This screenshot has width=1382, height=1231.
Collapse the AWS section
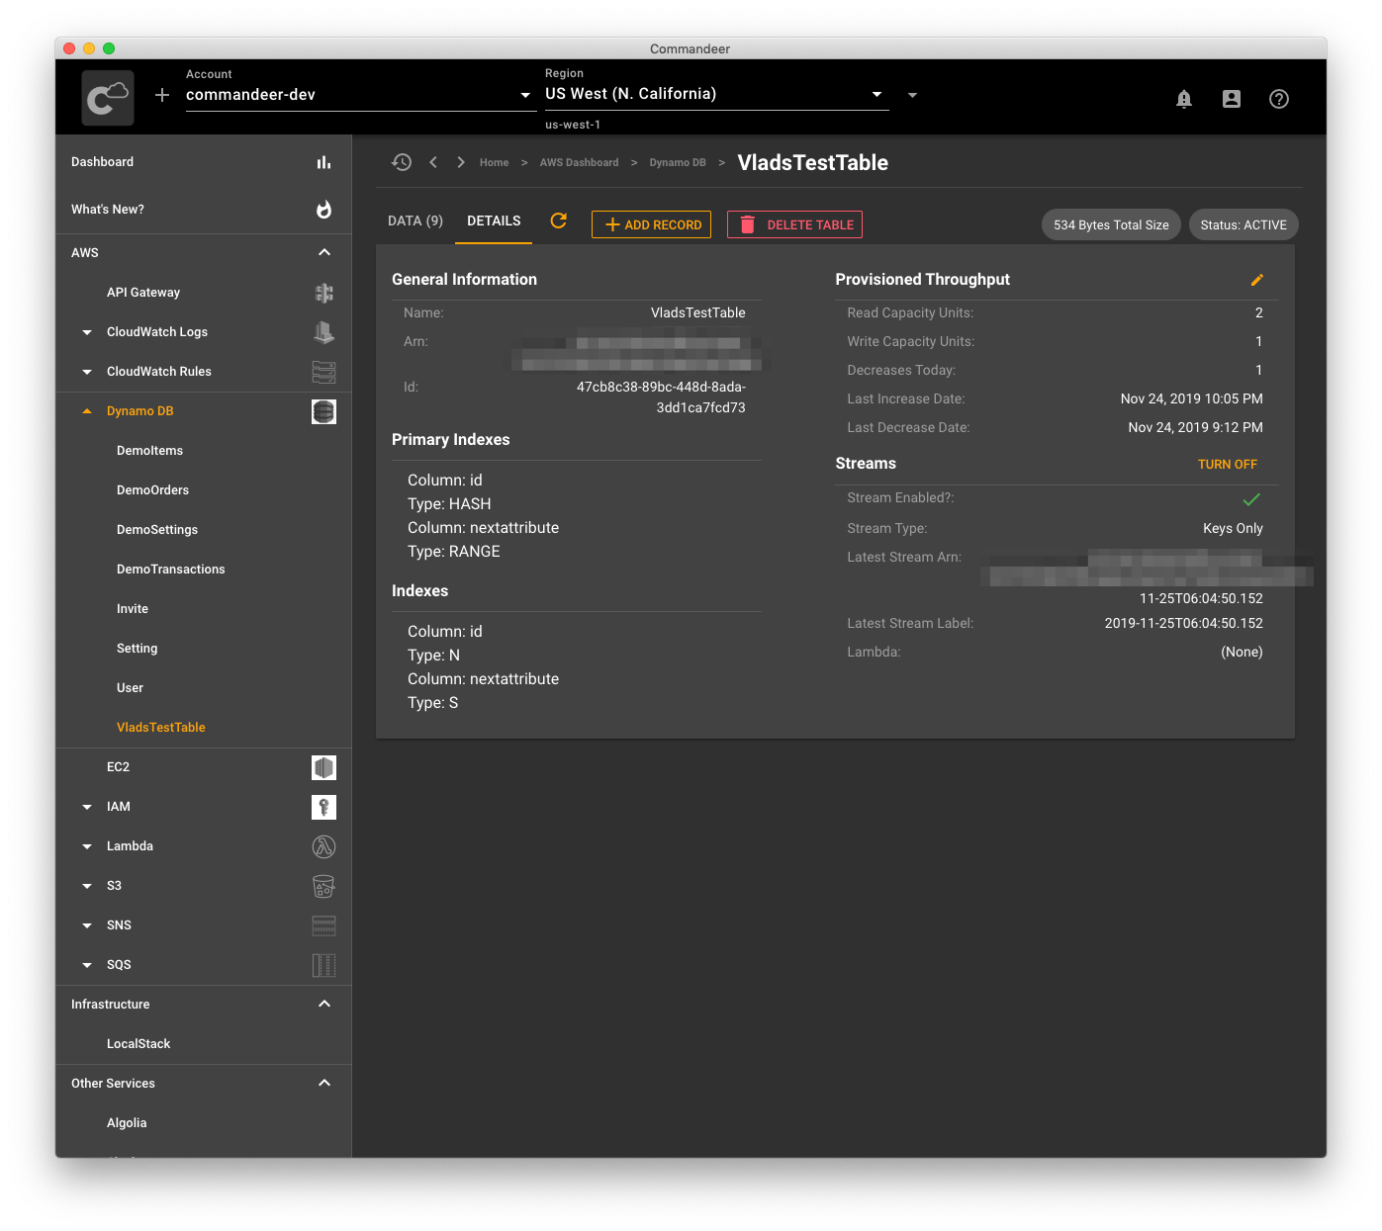(x=324, y=253)
